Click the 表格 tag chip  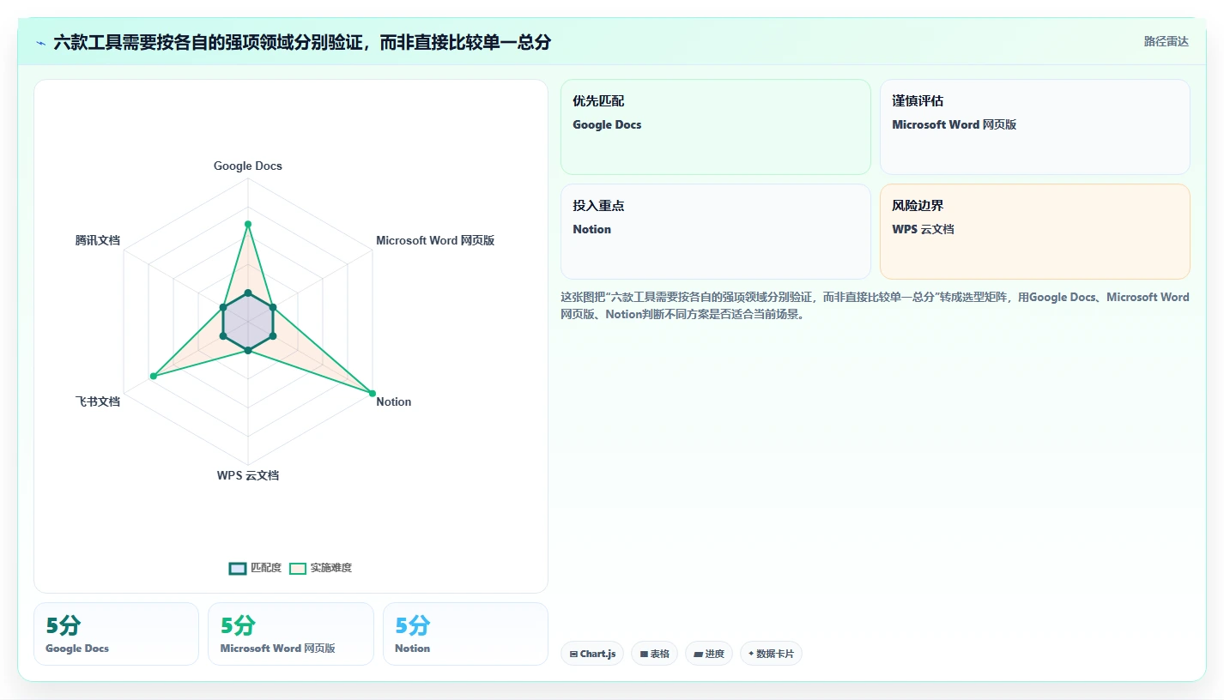654,654
